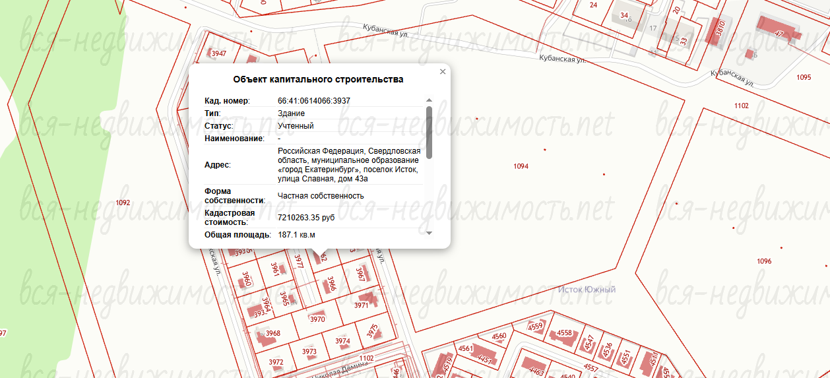830x378 pixels.
Task: Click the popup scrollbar up arrow
Action: point(429,100)
